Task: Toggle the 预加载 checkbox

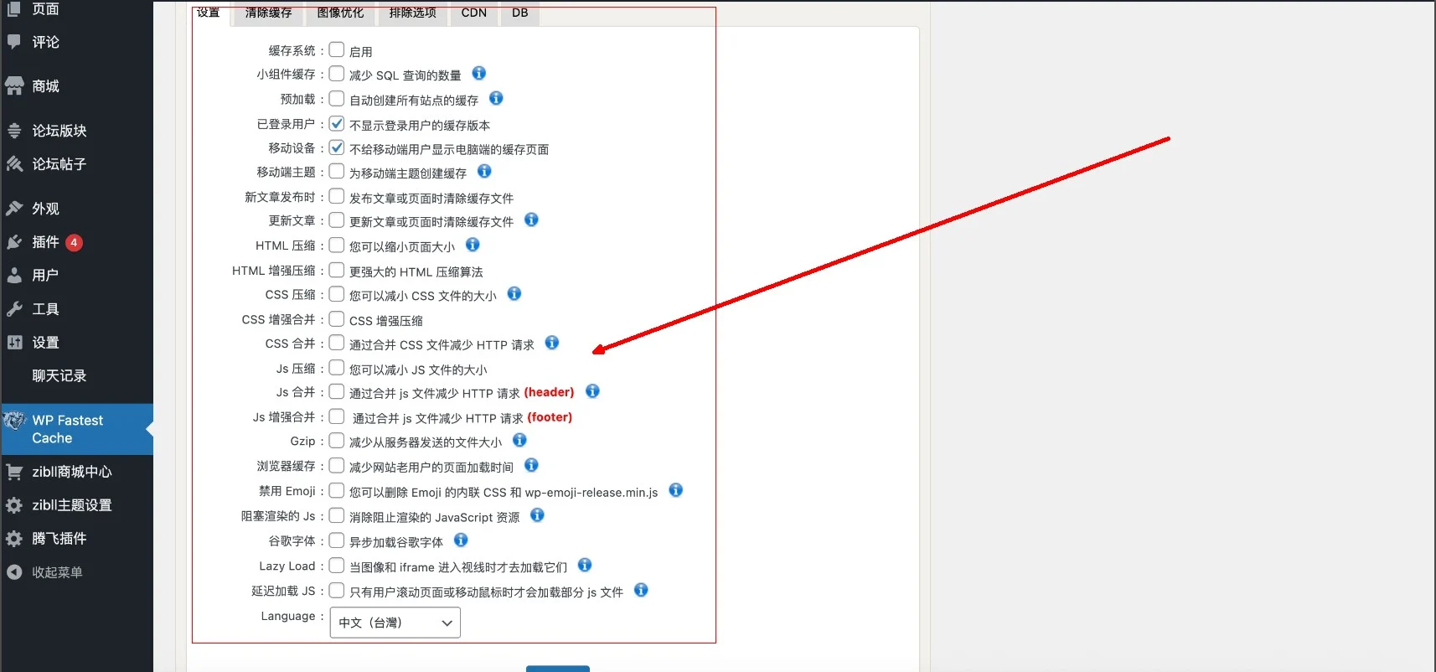Action: [337, 99]
